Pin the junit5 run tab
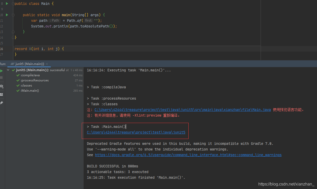This screenshot has height=189, width=317. coord(2,103)
